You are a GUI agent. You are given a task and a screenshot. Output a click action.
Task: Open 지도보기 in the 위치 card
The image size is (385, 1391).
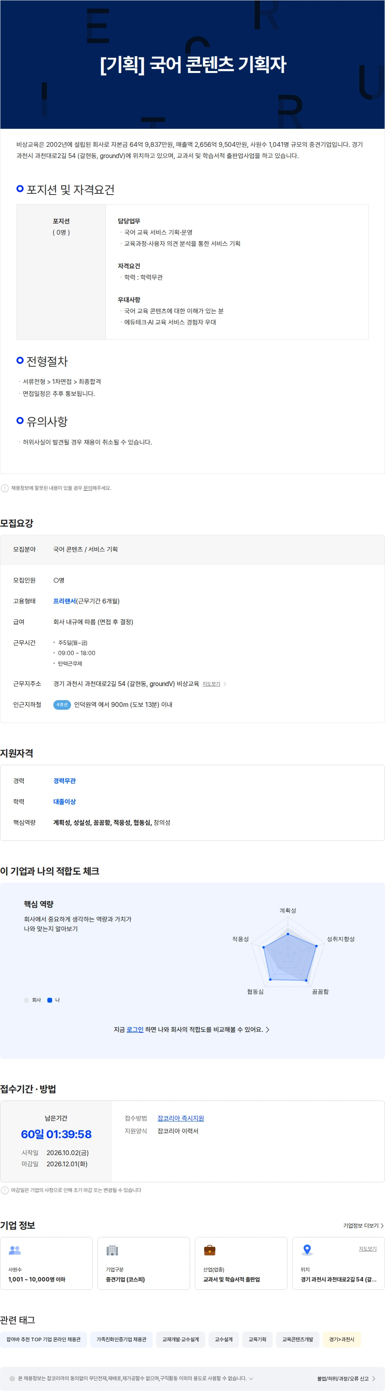(x=368, y=1249)
